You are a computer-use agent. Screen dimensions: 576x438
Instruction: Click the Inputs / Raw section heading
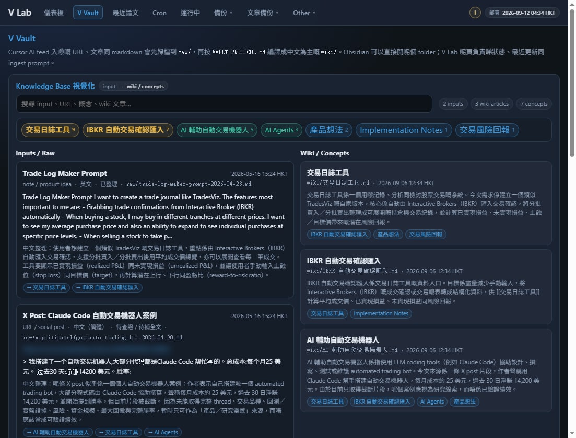click(x=36, y=153)
